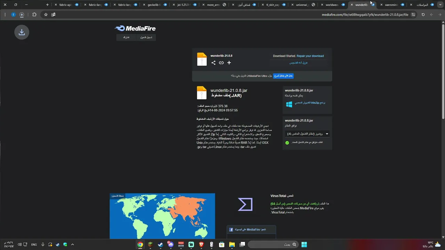Click the microphone icon in system tray
Viewport: 445px width, 250px height.
pos(43,244)
